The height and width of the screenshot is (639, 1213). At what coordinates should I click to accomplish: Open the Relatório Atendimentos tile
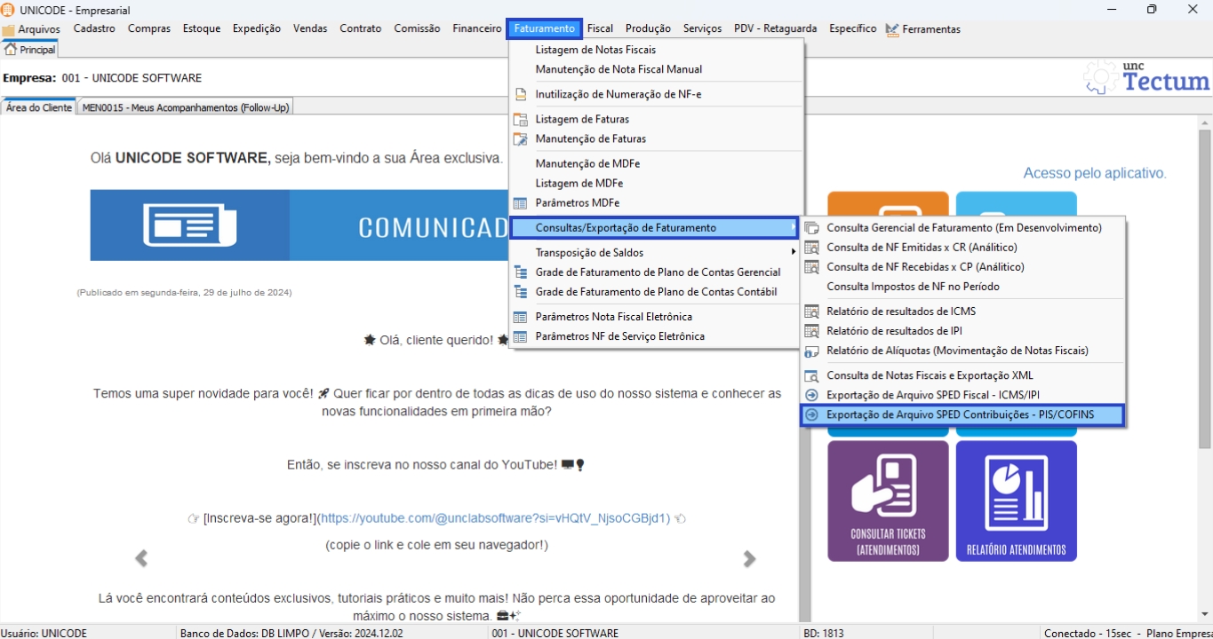pos(1016,501)
